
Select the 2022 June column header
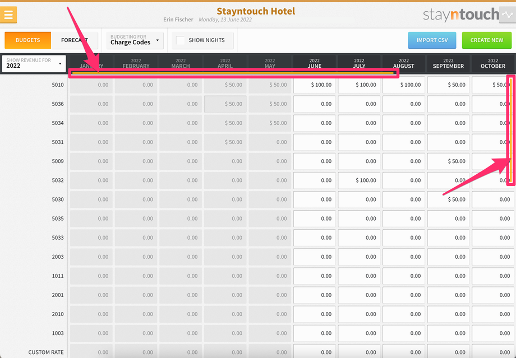[314, 63]
